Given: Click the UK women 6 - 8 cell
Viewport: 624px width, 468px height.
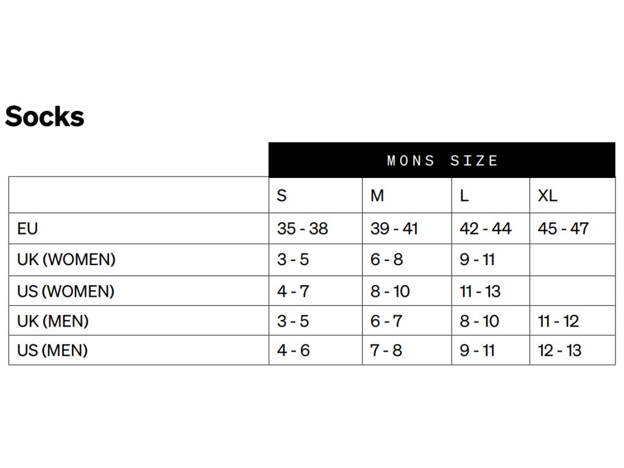Looking at the screenshot, I should pyautogui.click(x=406, y=260).
